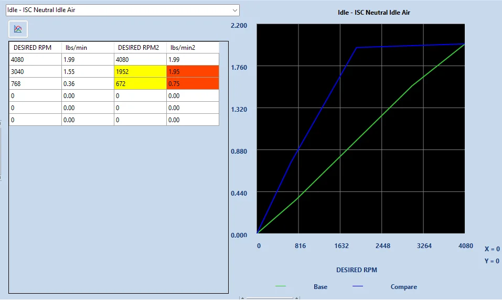
Task: Select the DESIRED RPM column header in table
Action: tap(35, 48)
